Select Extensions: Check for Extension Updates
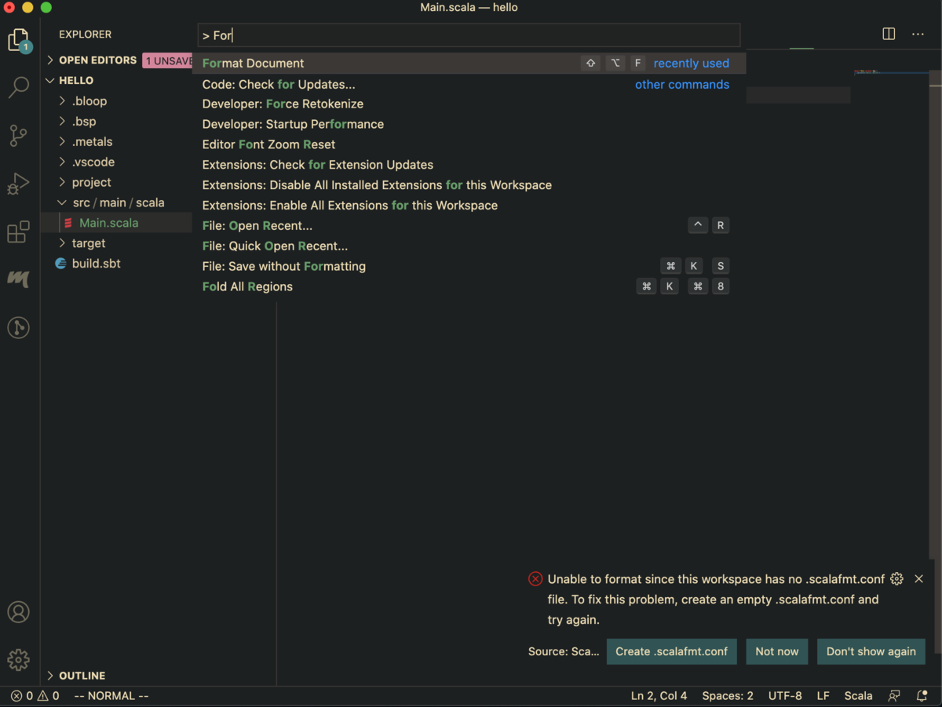Viewport: 942px width, 707px height. [x=469, y=165]
